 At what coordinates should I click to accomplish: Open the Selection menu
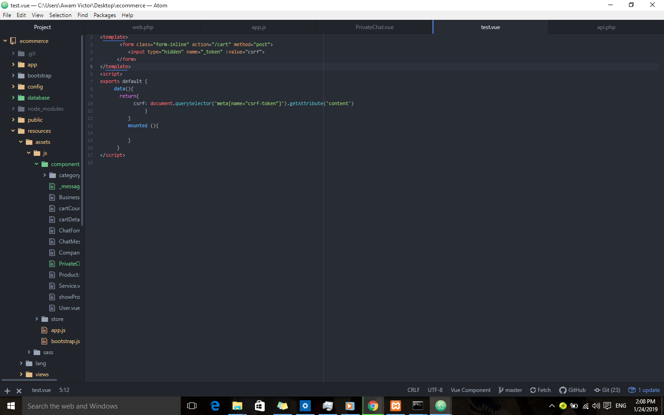[60, 15]
